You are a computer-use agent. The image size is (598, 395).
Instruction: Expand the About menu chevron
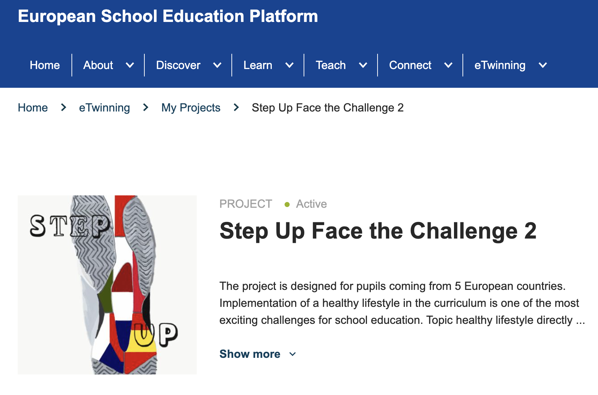130,65
